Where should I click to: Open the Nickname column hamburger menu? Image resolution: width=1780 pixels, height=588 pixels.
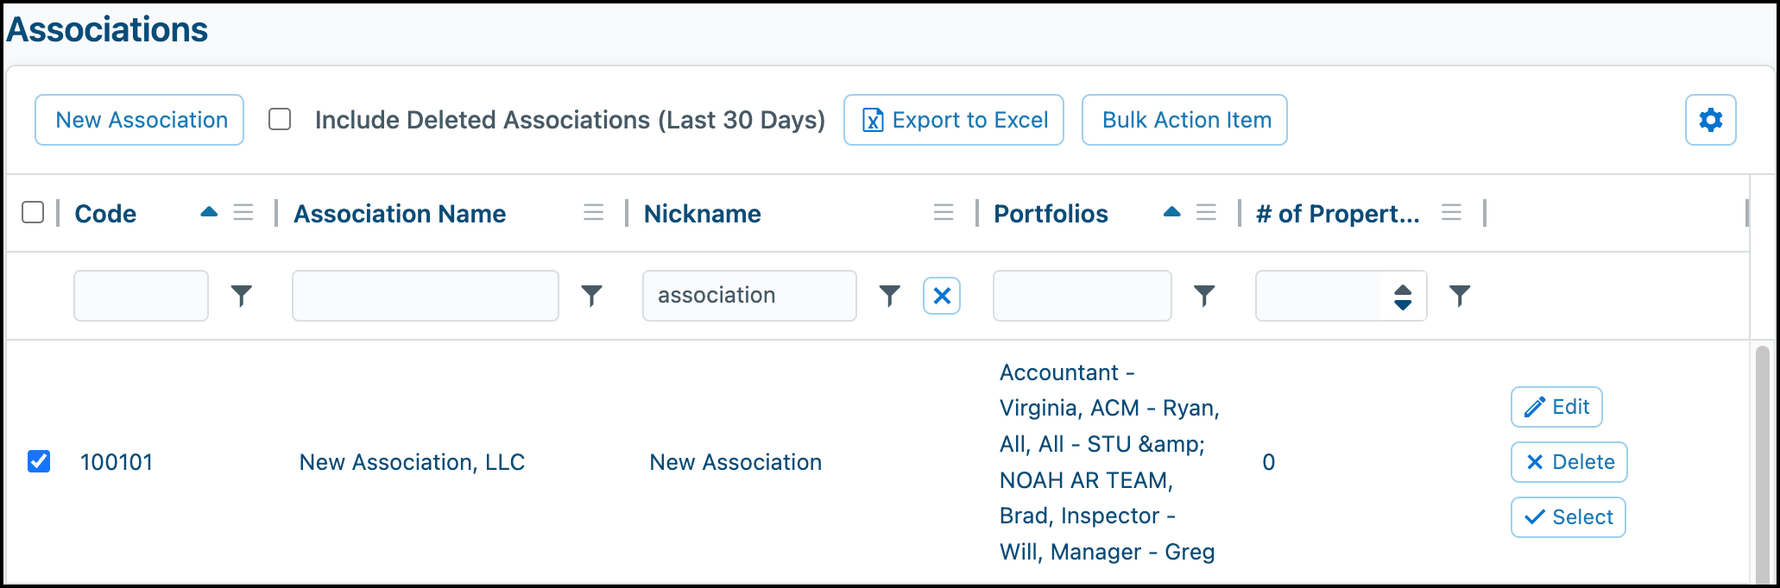944,212
